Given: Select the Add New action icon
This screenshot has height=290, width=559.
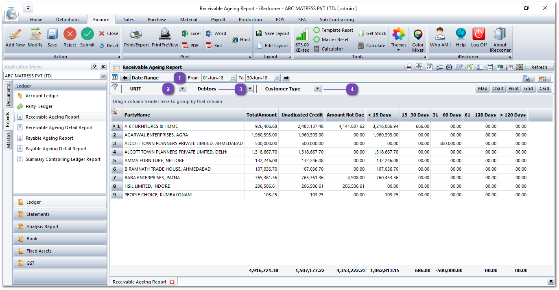Looking at the screenshot, I should coord(15,37).
